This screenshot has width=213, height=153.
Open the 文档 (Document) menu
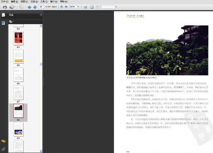click(x=34, y=1)
